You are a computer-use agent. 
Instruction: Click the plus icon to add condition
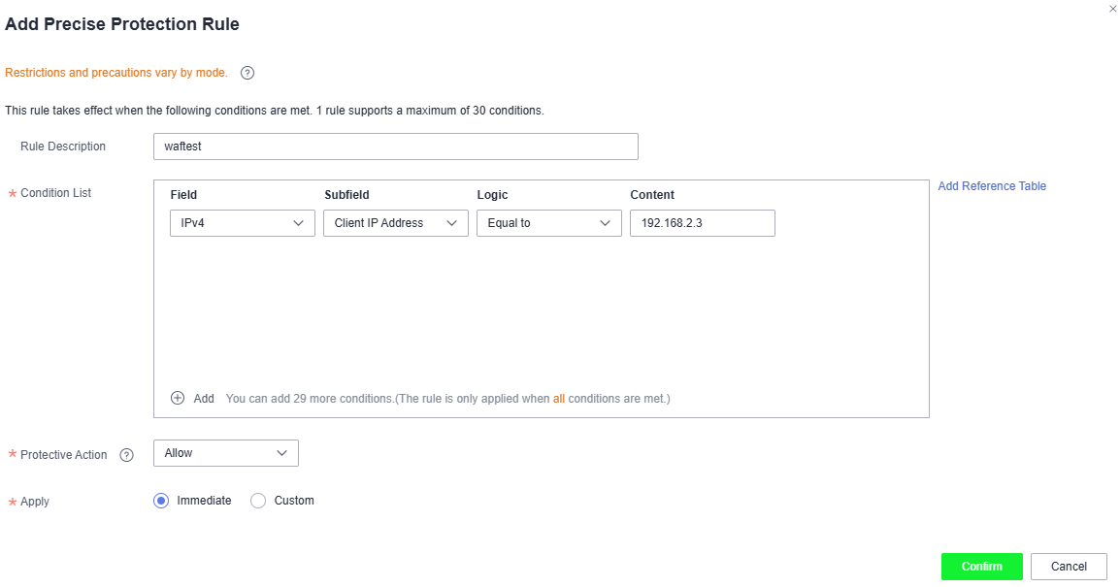point(178,398)
